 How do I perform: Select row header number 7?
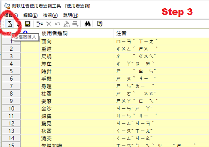tap(11, 86)
